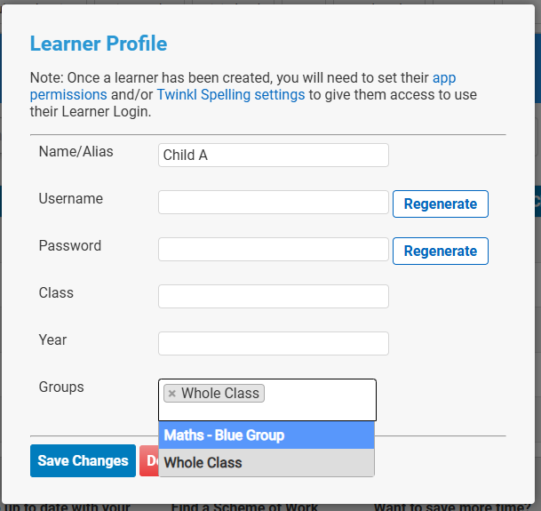Viewport: 541px width, 511px height.
Task: Click the Name/Alias label text
Action: 76,152
